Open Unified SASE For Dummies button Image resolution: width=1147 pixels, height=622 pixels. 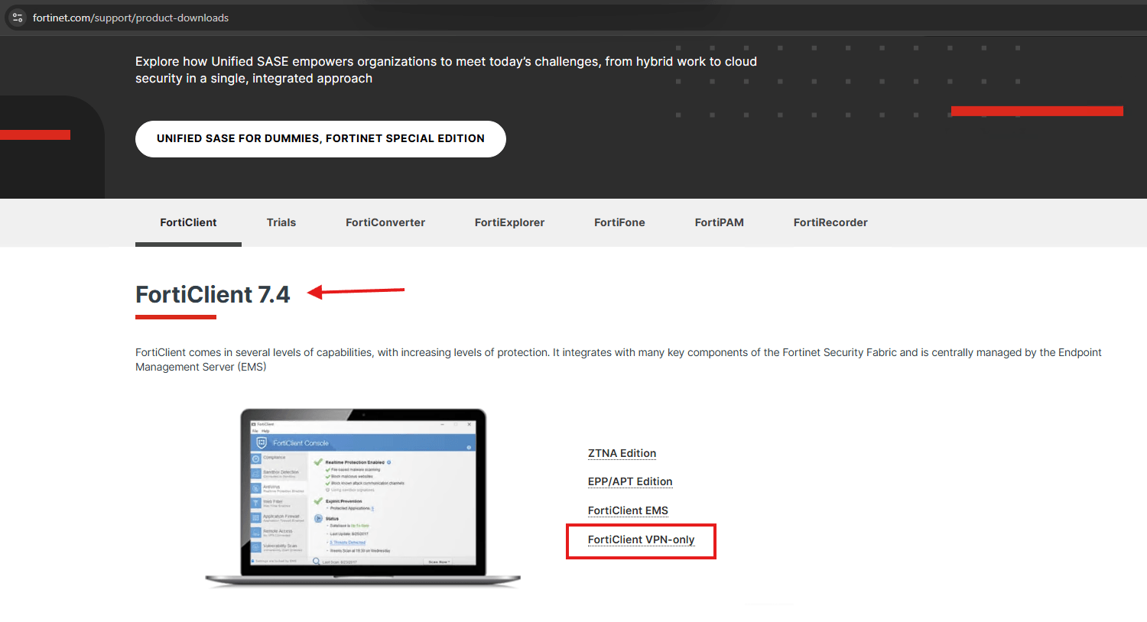pos(320,139)
